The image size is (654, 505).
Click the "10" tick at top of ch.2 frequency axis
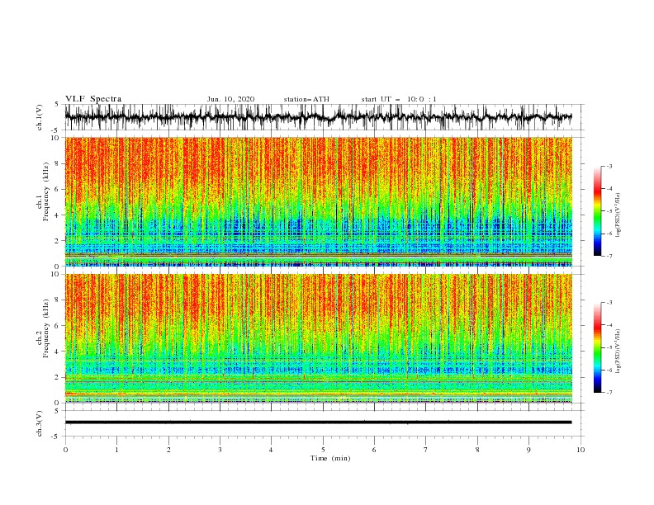point(57,274)
